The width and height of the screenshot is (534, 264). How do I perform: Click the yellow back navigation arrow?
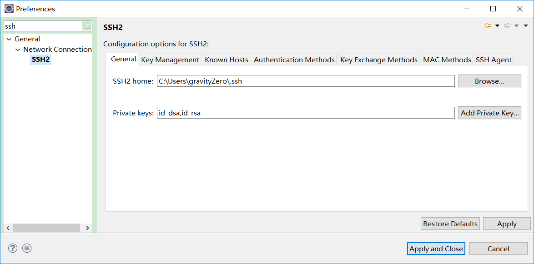488,26
